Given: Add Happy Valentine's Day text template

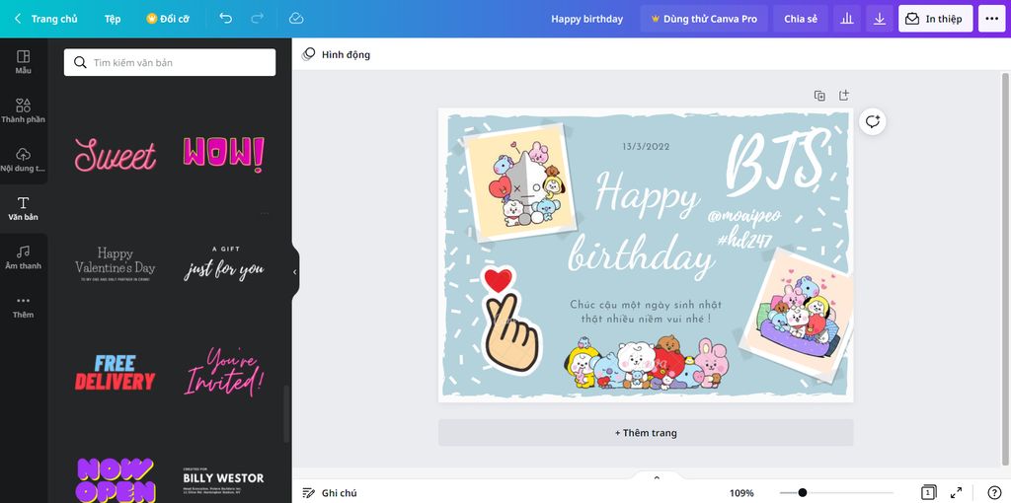Looking at the screenshot, I should pos(116,264).
